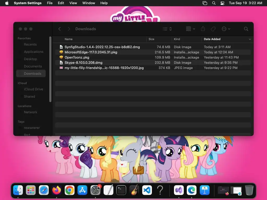The width and height of the screenshot is (267, 200).
Task: Launch Google Chrome from the Dock
Action: click(69, 190)
